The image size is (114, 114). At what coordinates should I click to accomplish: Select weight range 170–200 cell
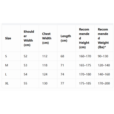(x=104, y=84)
